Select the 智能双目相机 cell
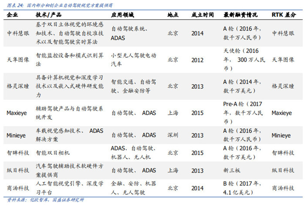This screenshot has width=305, height=210. 53,153
